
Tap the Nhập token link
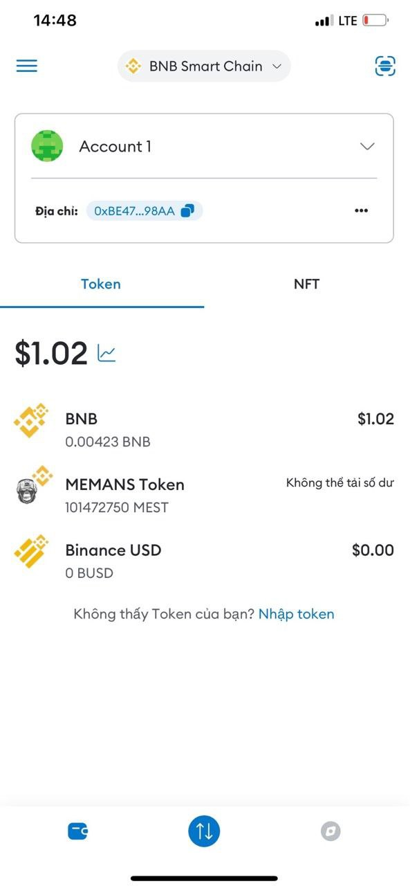tap(296, 614)
